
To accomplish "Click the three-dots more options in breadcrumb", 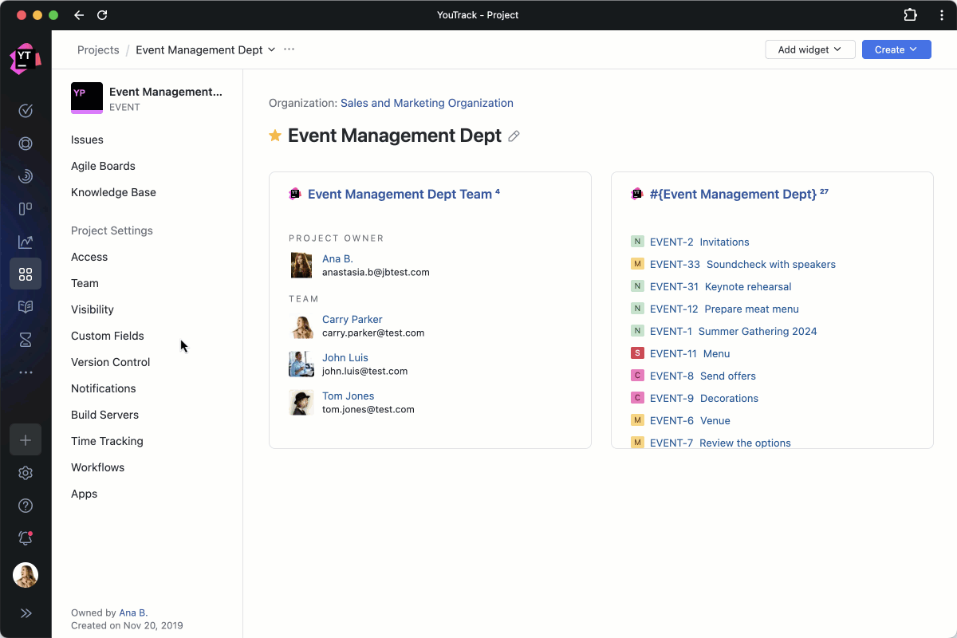I will (289, 49).
